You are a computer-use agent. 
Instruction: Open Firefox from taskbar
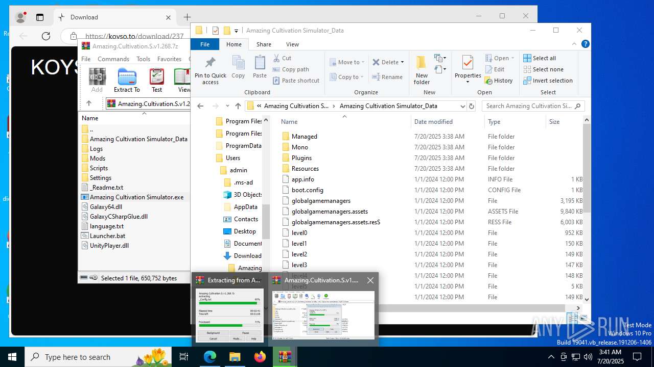260,357
